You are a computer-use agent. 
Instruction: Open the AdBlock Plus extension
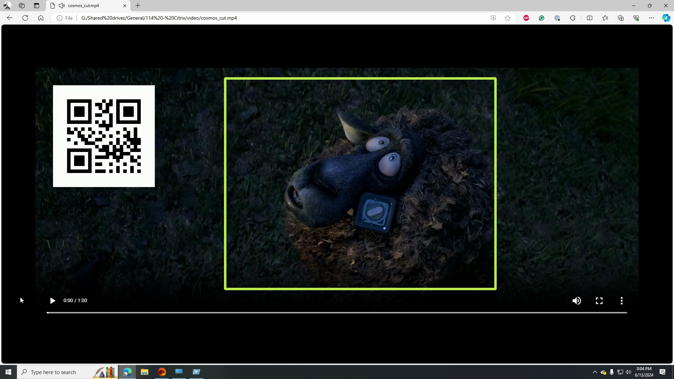(x=526, y=18)
